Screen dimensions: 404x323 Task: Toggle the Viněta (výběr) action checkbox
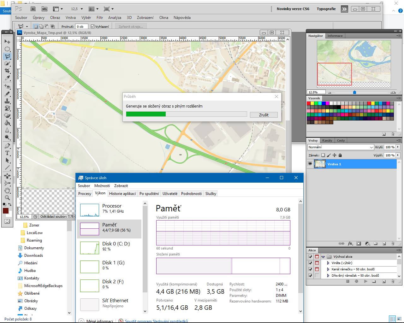point(310,263)
